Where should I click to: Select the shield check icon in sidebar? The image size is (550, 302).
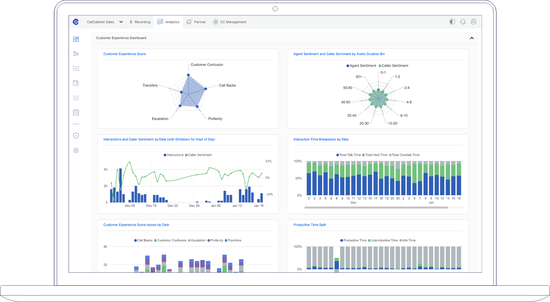coord(76,135)
